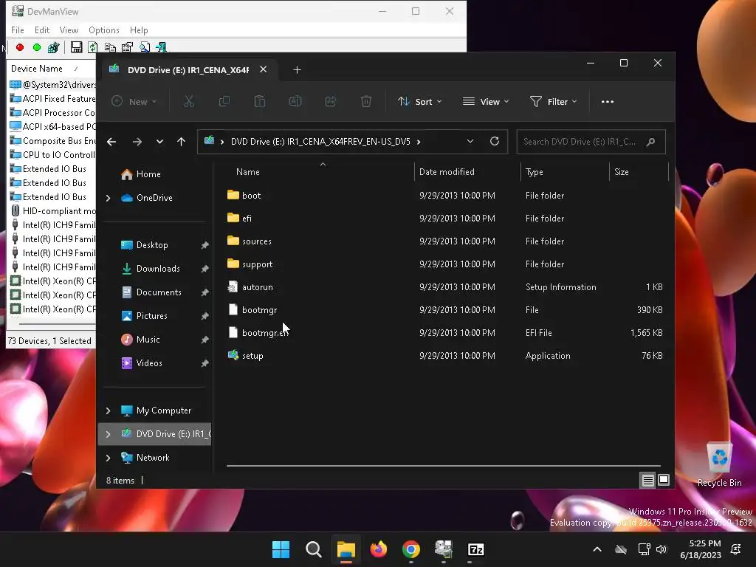Add a new Explorer tab

297,70
